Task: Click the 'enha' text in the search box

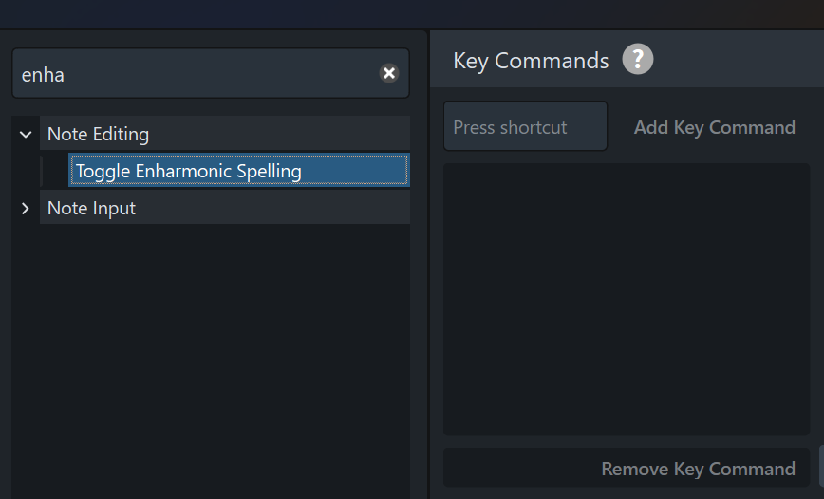Action: pyautogui.click(x=43, y=75)
